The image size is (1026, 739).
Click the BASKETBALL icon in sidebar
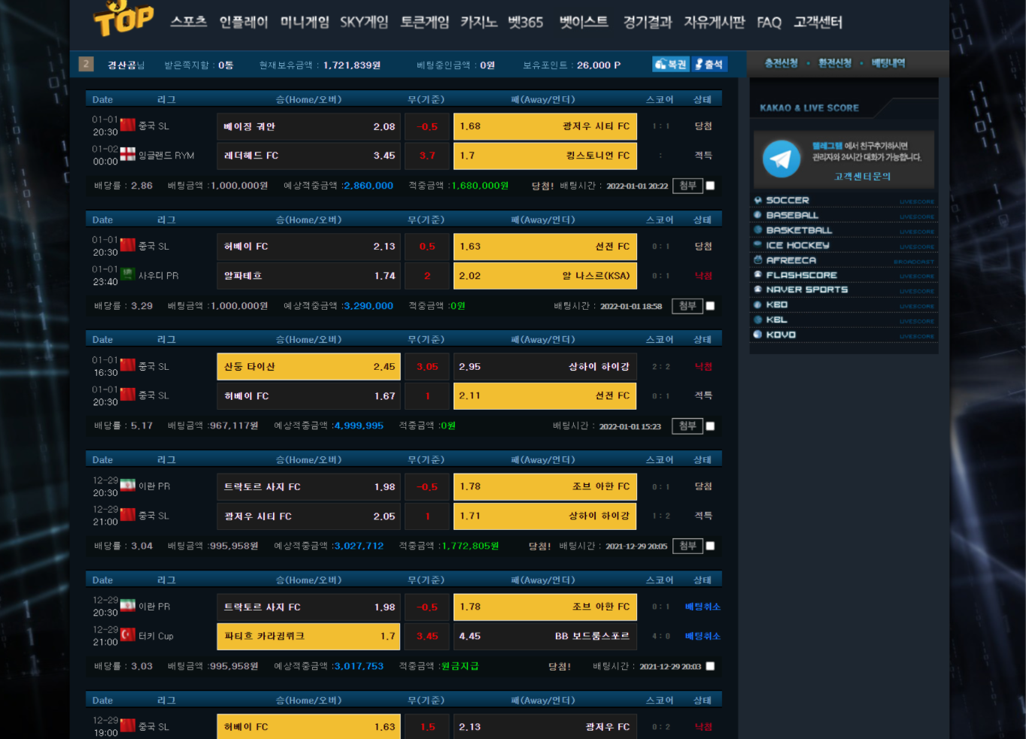[758, 230]
